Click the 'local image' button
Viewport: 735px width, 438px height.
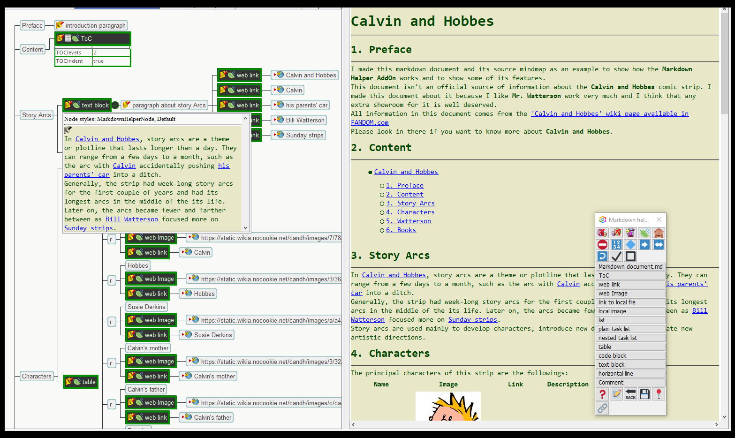(630, 311)
